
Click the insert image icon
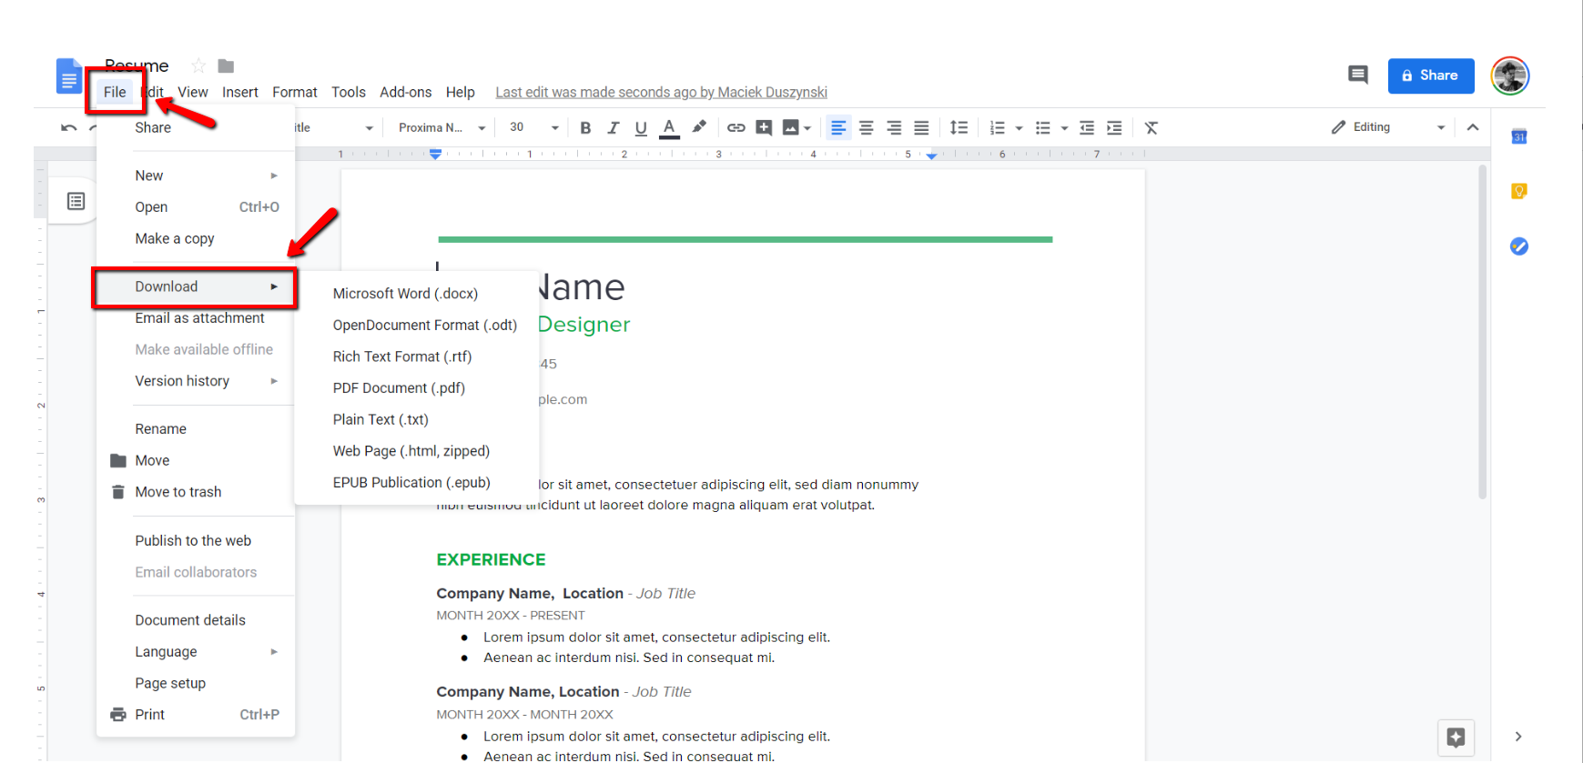[791, 127]
